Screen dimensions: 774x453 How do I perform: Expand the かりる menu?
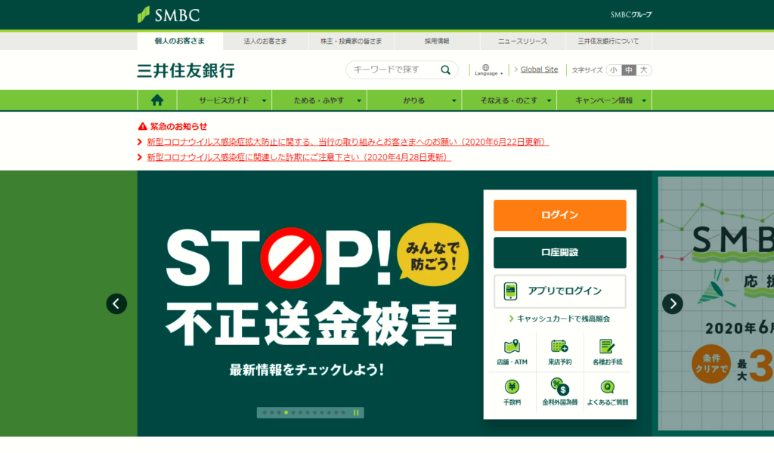(414, 100)
